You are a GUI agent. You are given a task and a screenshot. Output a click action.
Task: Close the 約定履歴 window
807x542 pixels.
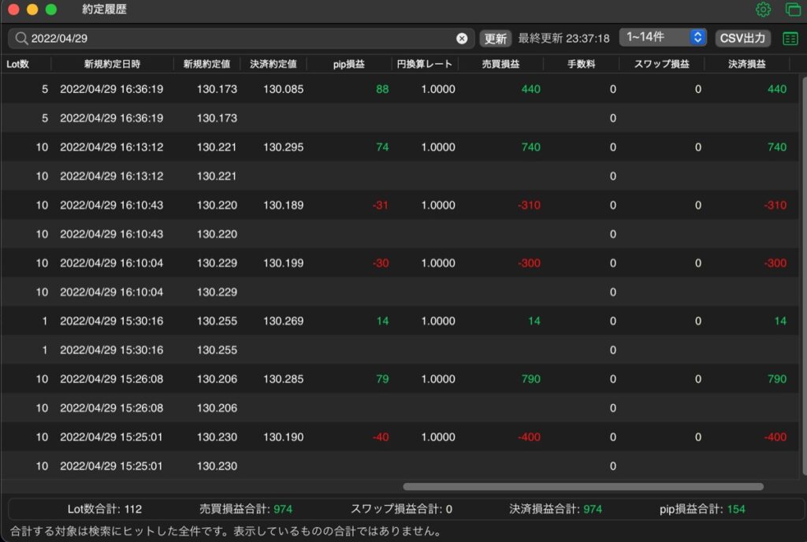[14, 9]
